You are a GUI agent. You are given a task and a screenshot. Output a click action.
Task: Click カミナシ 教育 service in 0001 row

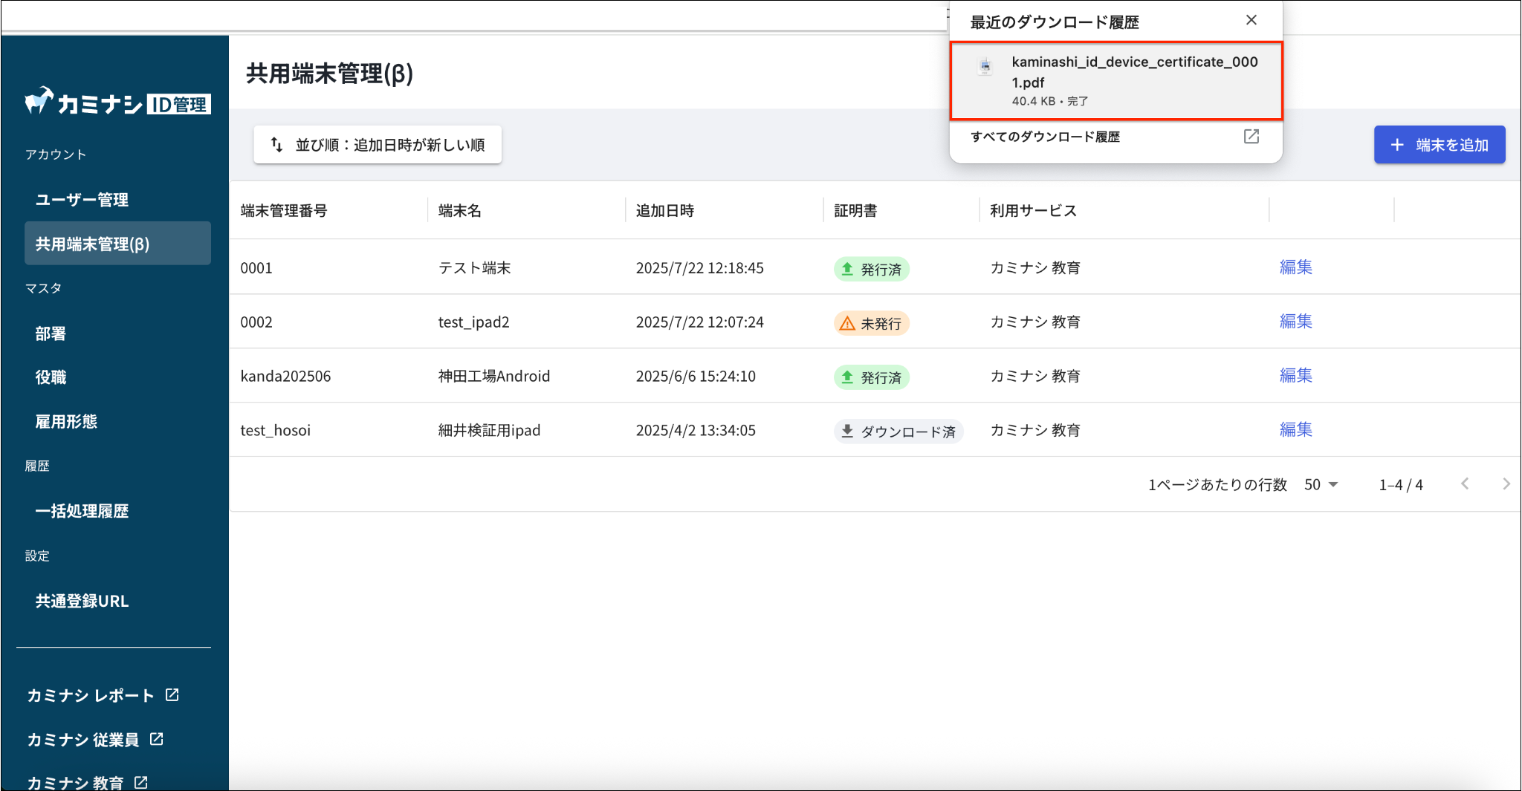point(1035,268)
